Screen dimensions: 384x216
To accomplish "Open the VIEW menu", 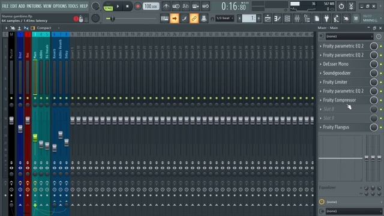I will 47,6.
